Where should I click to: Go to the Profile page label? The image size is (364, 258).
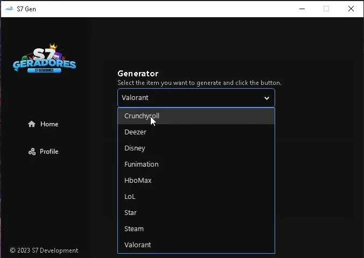(49, 152)
